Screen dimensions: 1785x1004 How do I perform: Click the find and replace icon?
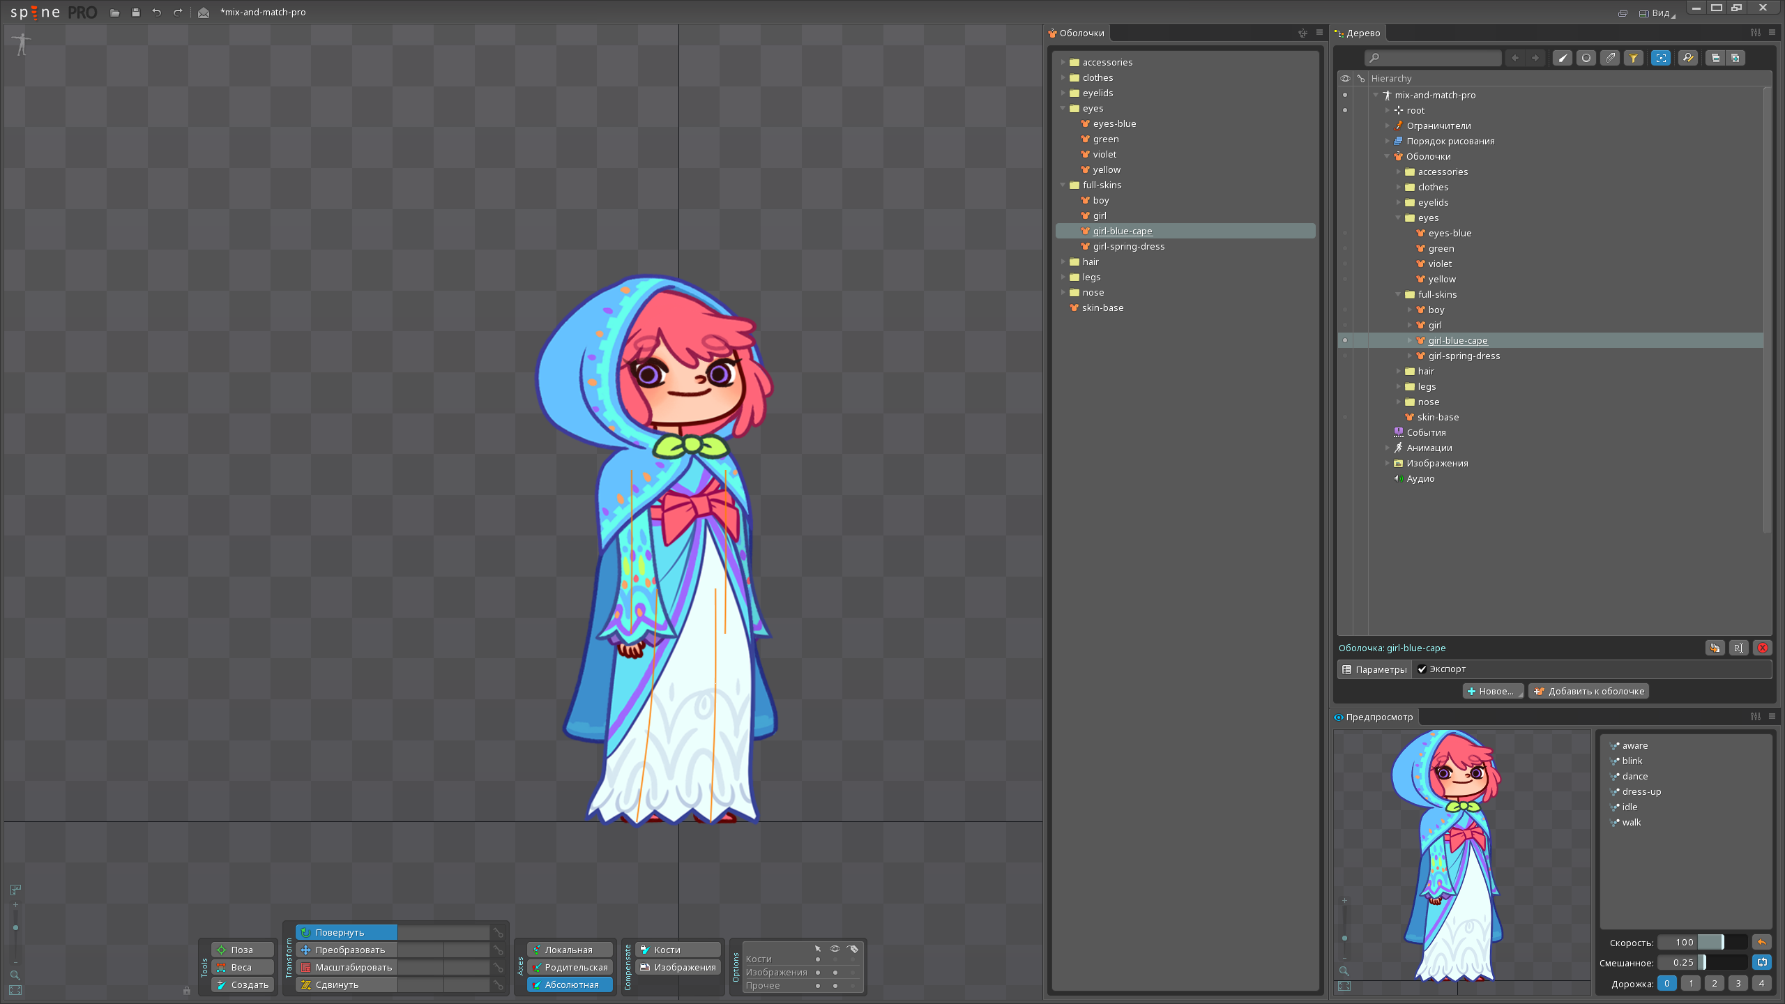(x=1687, y=58)
